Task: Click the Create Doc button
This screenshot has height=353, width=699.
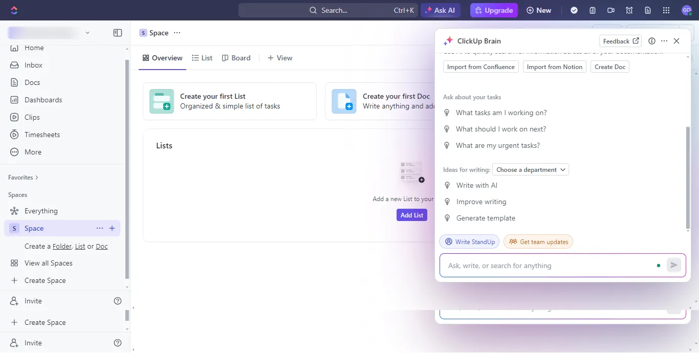Action: point(610,67)
